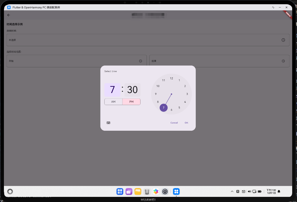Pick 10 on the clock dial
The height and width of the screenshot is (202, 297).
[x=158, y=86]
